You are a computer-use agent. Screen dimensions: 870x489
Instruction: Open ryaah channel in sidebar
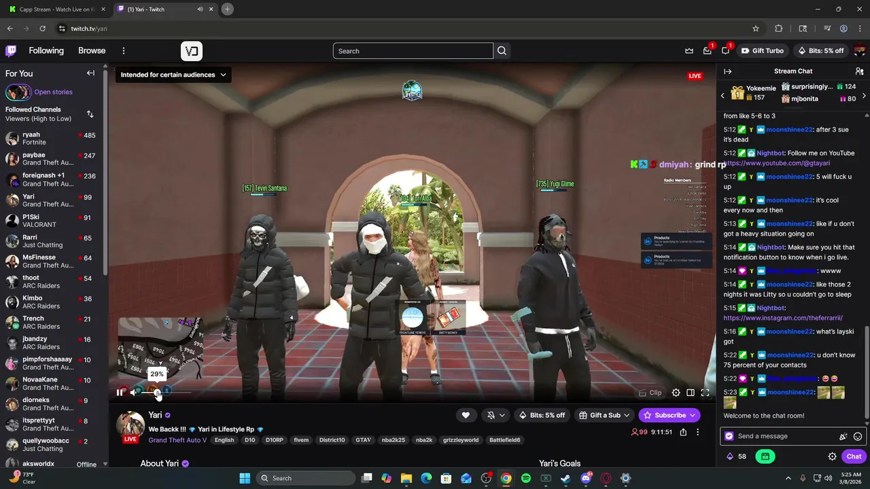click(x=52, y=139)
